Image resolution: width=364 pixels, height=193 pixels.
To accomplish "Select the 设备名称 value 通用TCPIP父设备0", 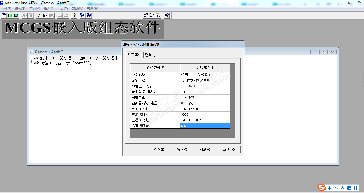I will click(x=205, y=75).
